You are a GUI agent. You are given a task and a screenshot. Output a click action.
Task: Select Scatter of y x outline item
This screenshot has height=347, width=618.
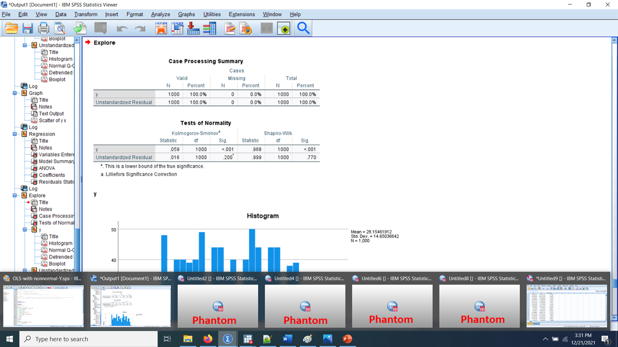53,120
